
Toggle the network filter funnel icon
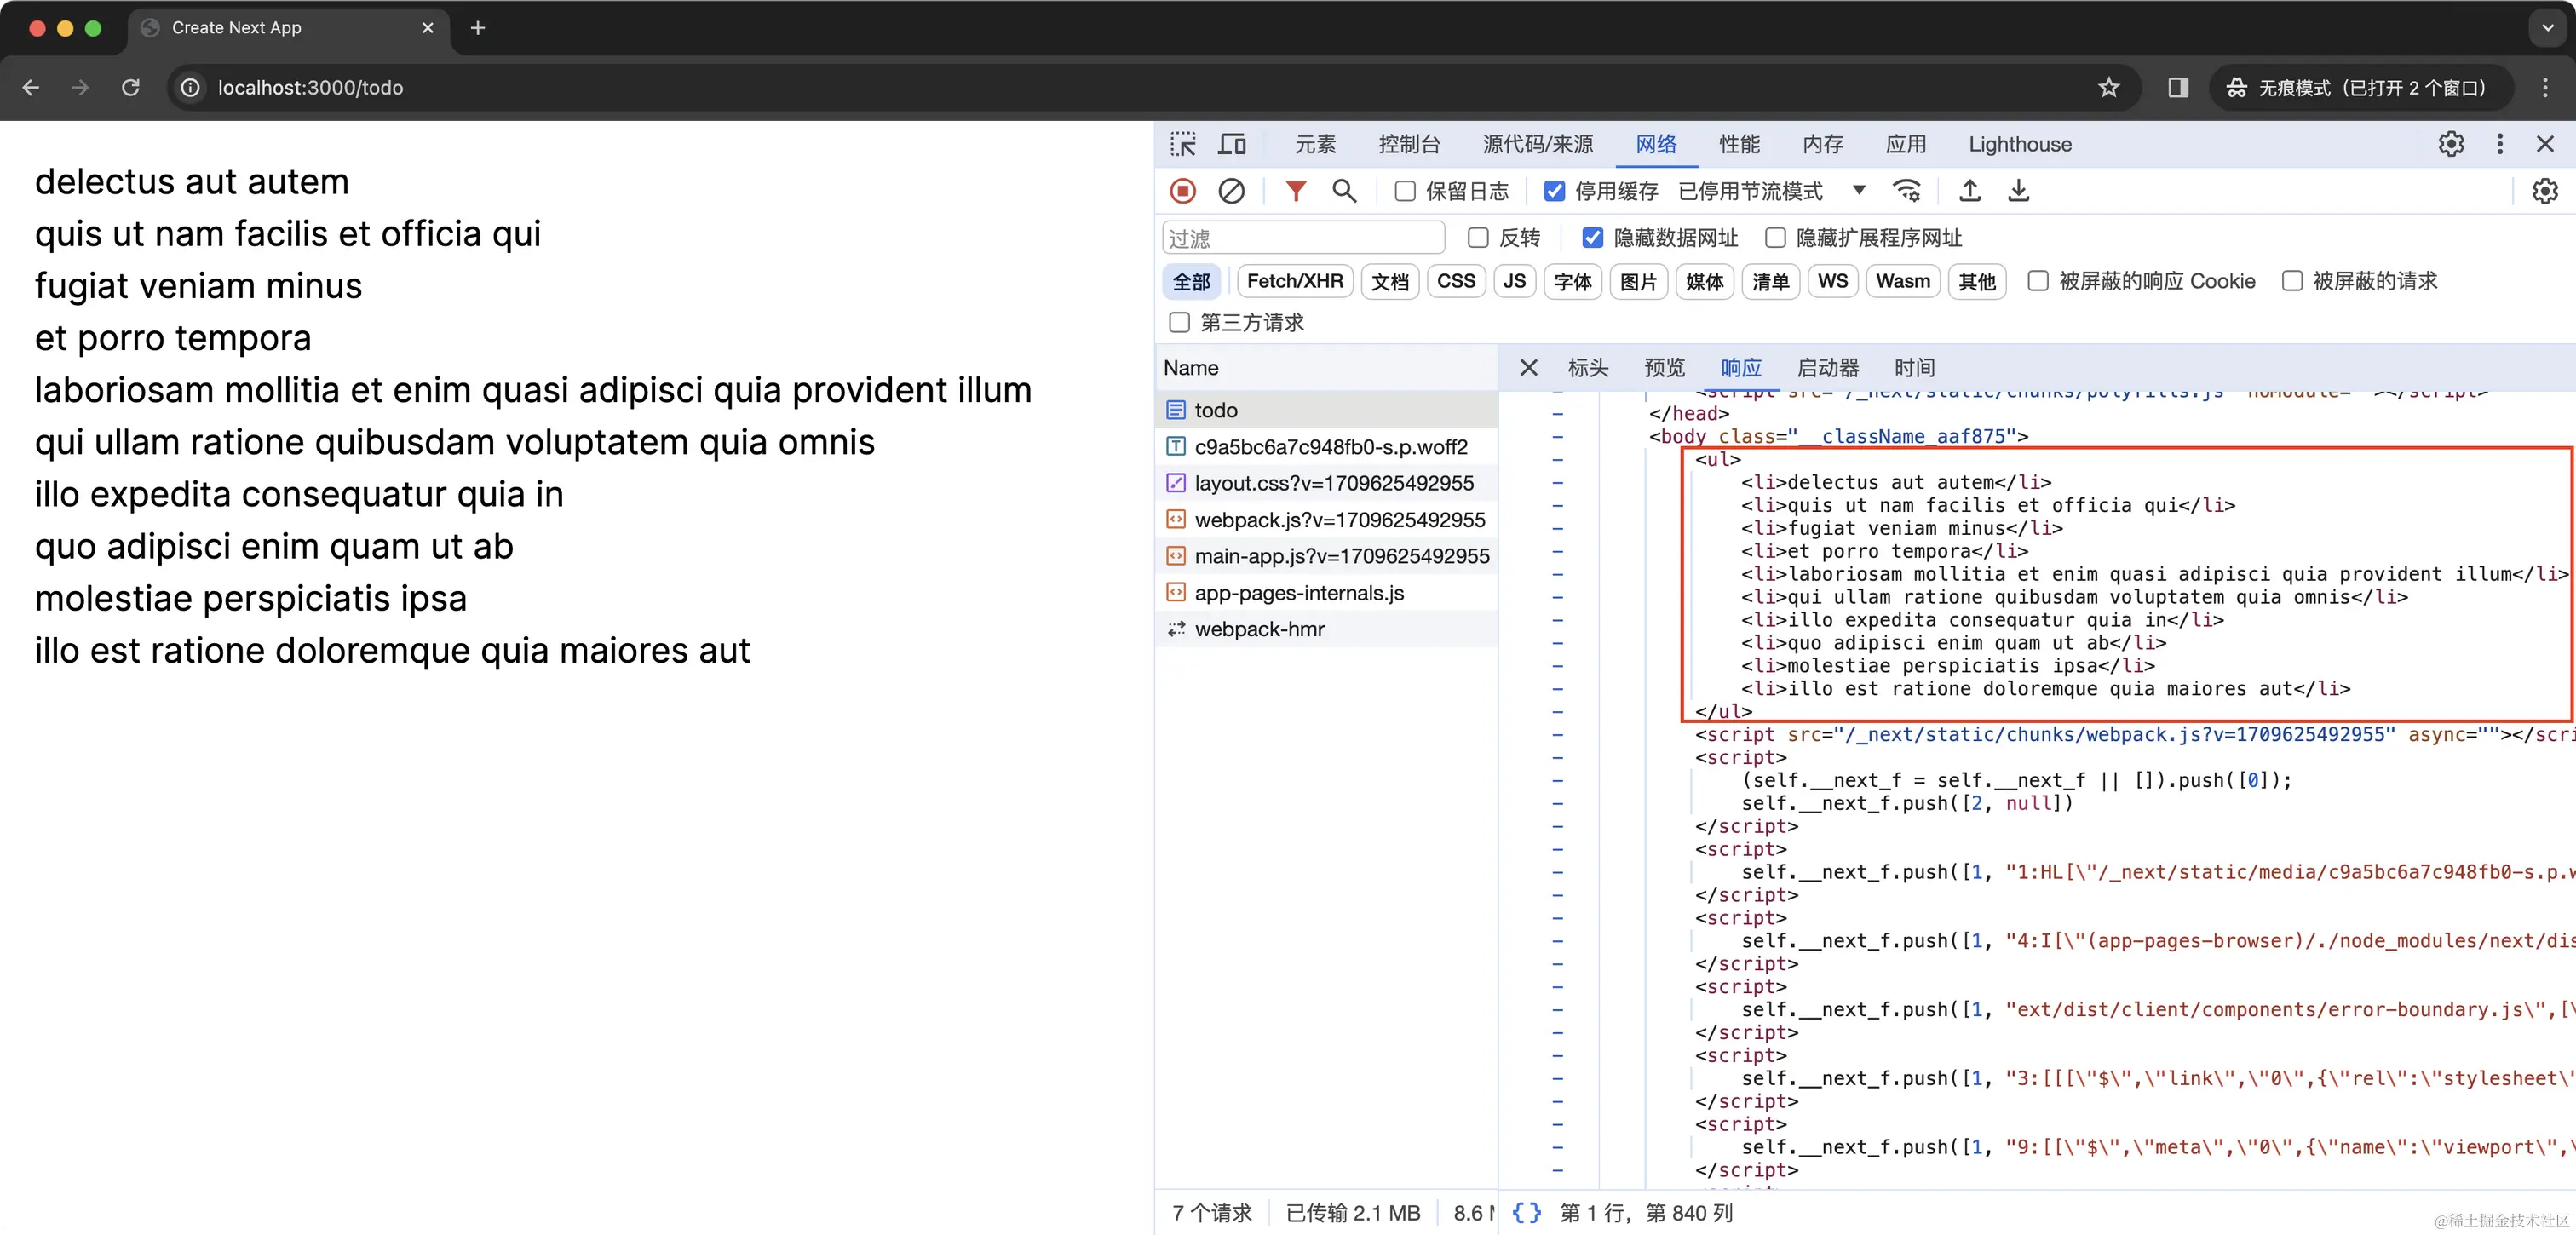click(x=1295, y=191)
